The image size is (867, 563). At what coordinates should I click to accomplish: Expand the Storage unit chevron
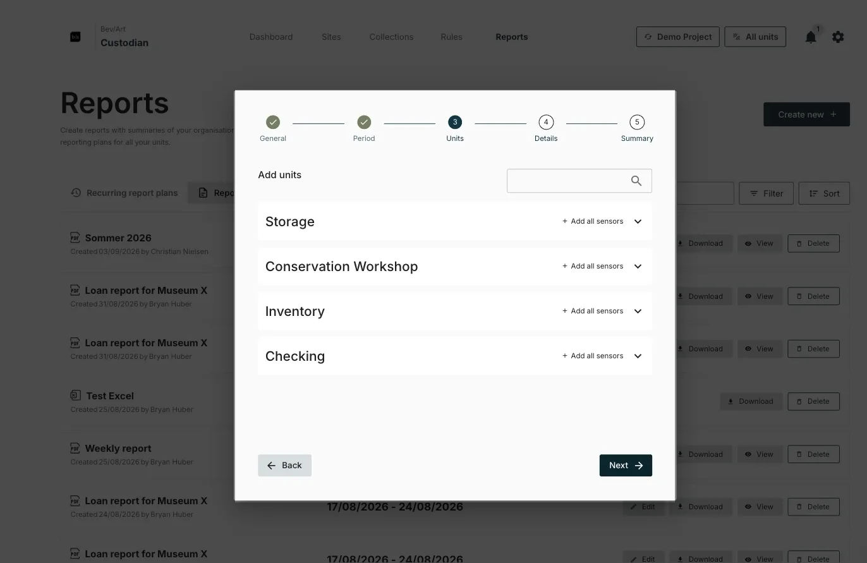[x=638, y=222]
